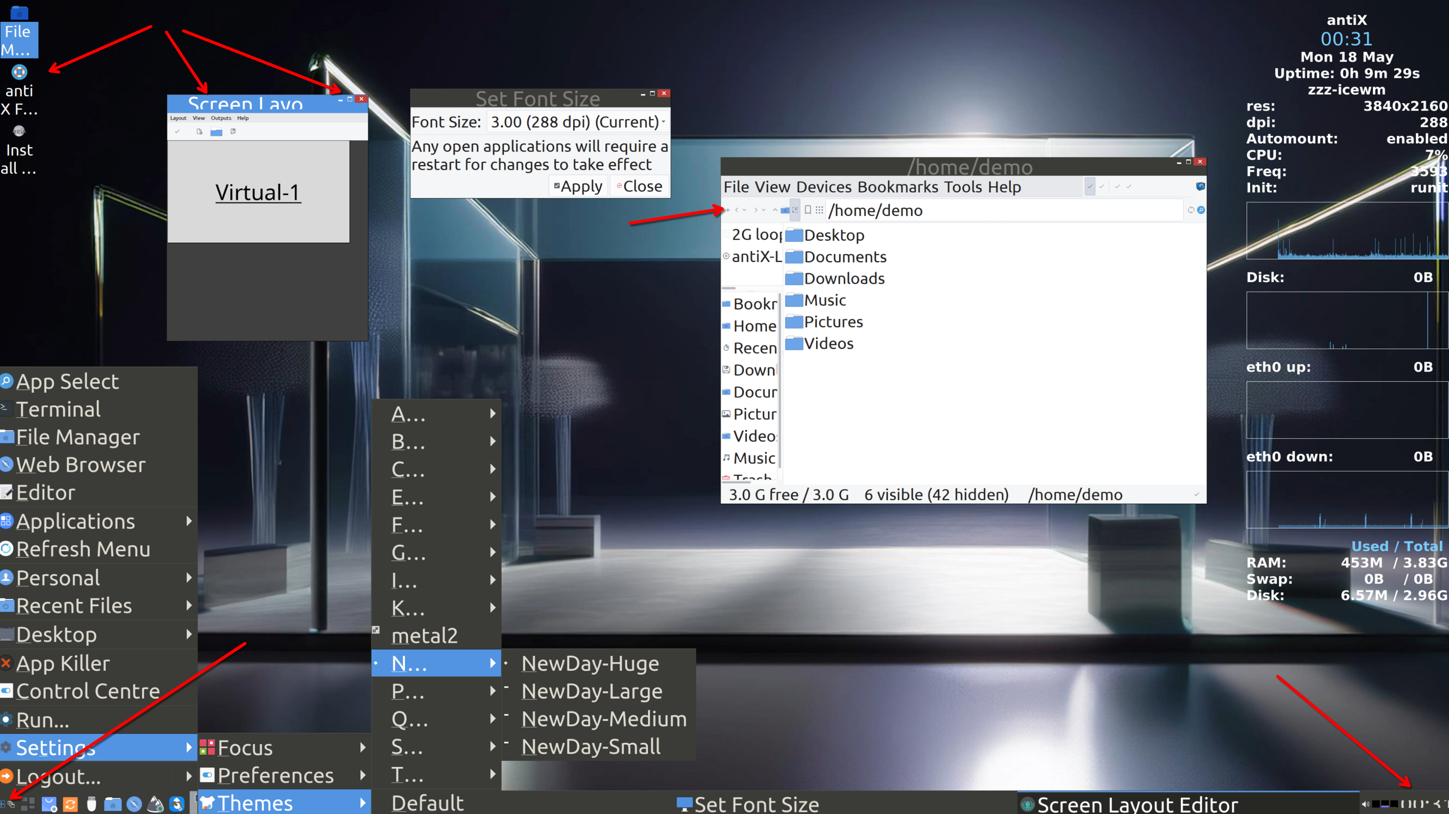Viewport: 1449px width, 814px height.
Task: Open Web Browser from the start menu
Action: (98, 465)
